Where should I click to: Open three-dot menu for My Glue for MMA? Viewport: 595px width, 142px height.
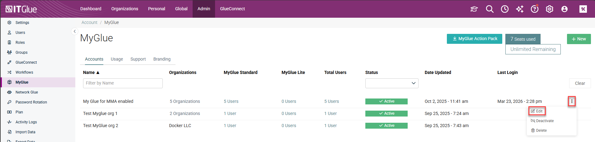pos(571,101)
